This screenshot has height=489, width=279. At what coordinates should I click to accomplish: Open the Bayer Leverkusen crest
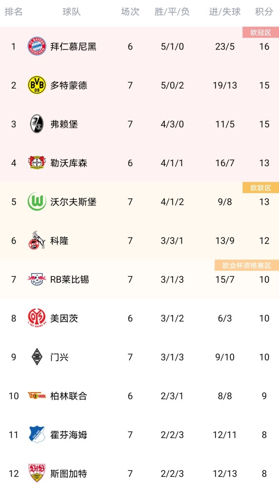(x=37, y=162)
